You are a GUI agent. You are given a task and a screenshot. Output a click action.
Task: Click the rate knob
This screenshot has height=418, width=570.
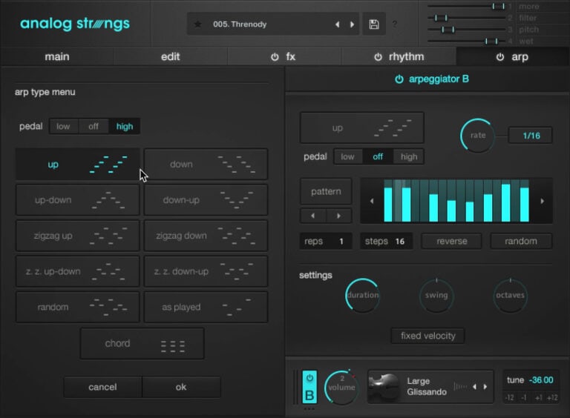(x=477, y=136)
